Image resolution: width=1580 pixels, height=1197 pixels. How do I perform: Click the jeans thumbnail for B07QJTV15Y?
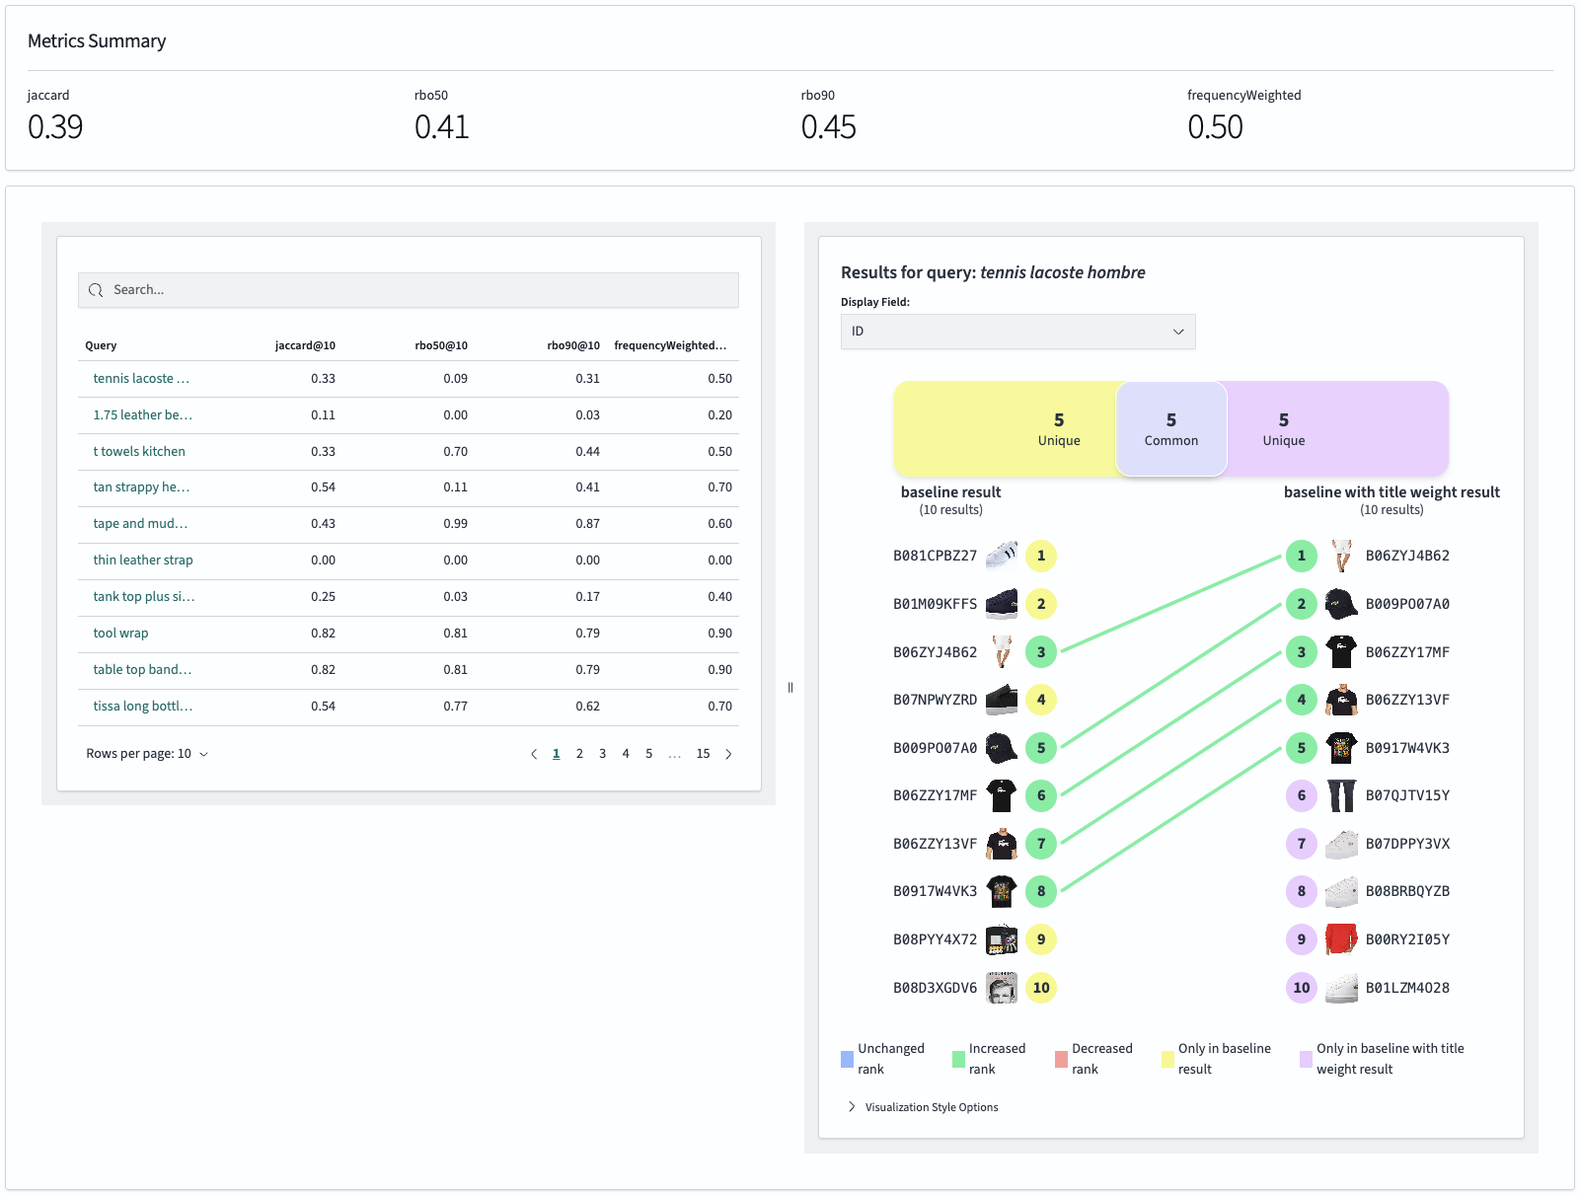click(x=1340, y=795)
